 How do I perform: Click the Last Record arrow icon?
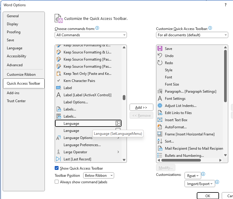58,159
